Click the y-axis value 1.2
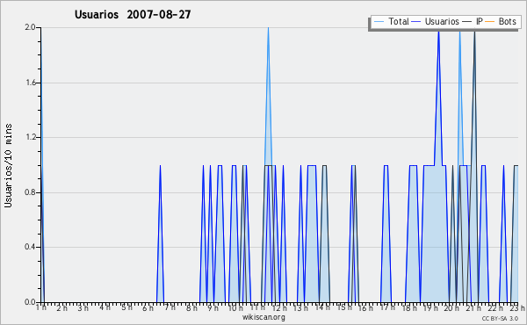527x325 pixels. [30, 137]
